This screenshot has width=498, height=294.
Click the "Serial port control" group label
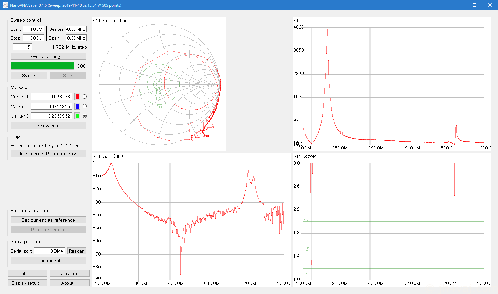pos(29,241)
